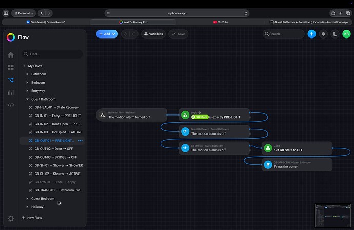Click the flow Filter input field
Viewport: 354px width, 230px height.
click(x=52, y=54)
